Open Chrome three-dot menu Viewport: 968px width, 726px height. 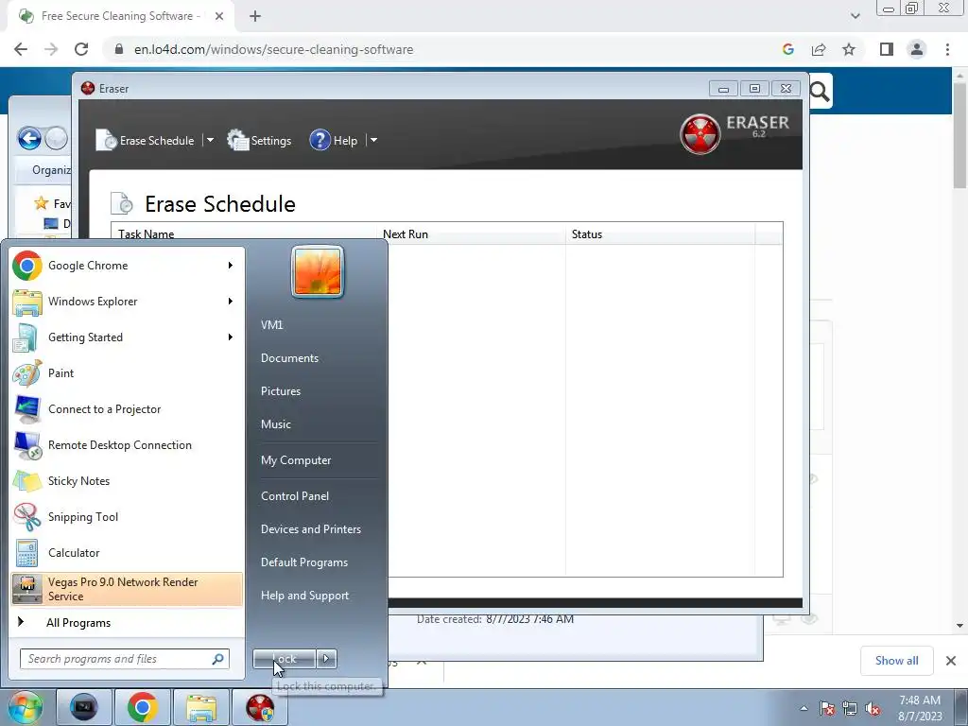point(947,49)
